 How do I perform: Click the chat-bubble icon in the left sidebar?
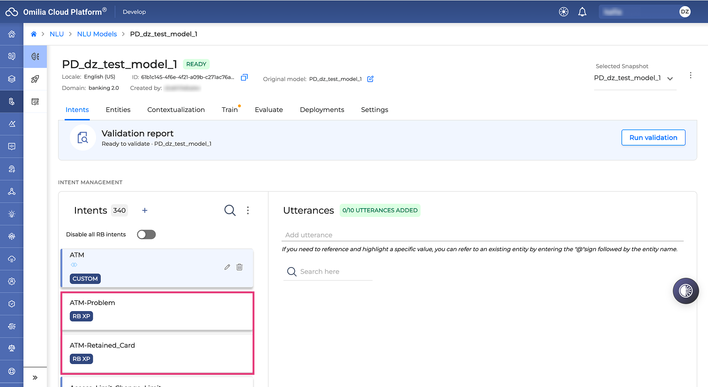click(12, 57)
